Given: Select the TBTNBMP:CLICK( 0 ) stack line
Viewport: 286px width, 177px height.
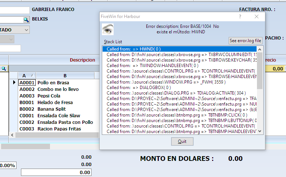Looking at the screenshot, I should [179, 115].
